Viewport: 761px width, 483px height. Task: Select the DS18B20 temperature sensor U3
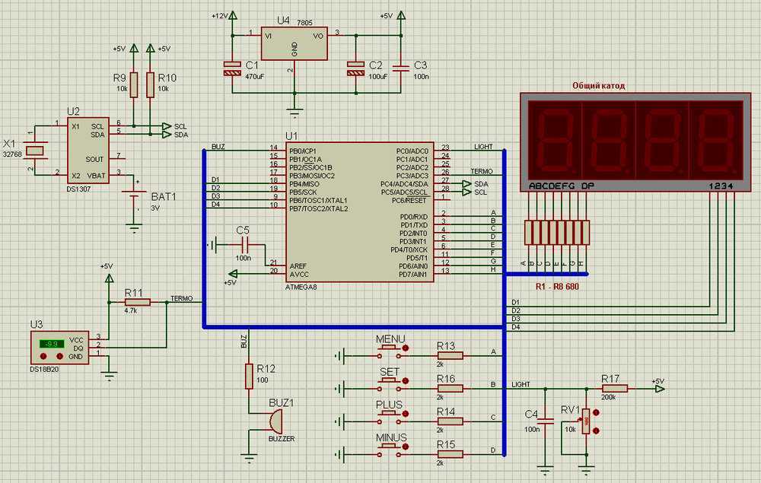pyautogui.click(x=59, y=346)
